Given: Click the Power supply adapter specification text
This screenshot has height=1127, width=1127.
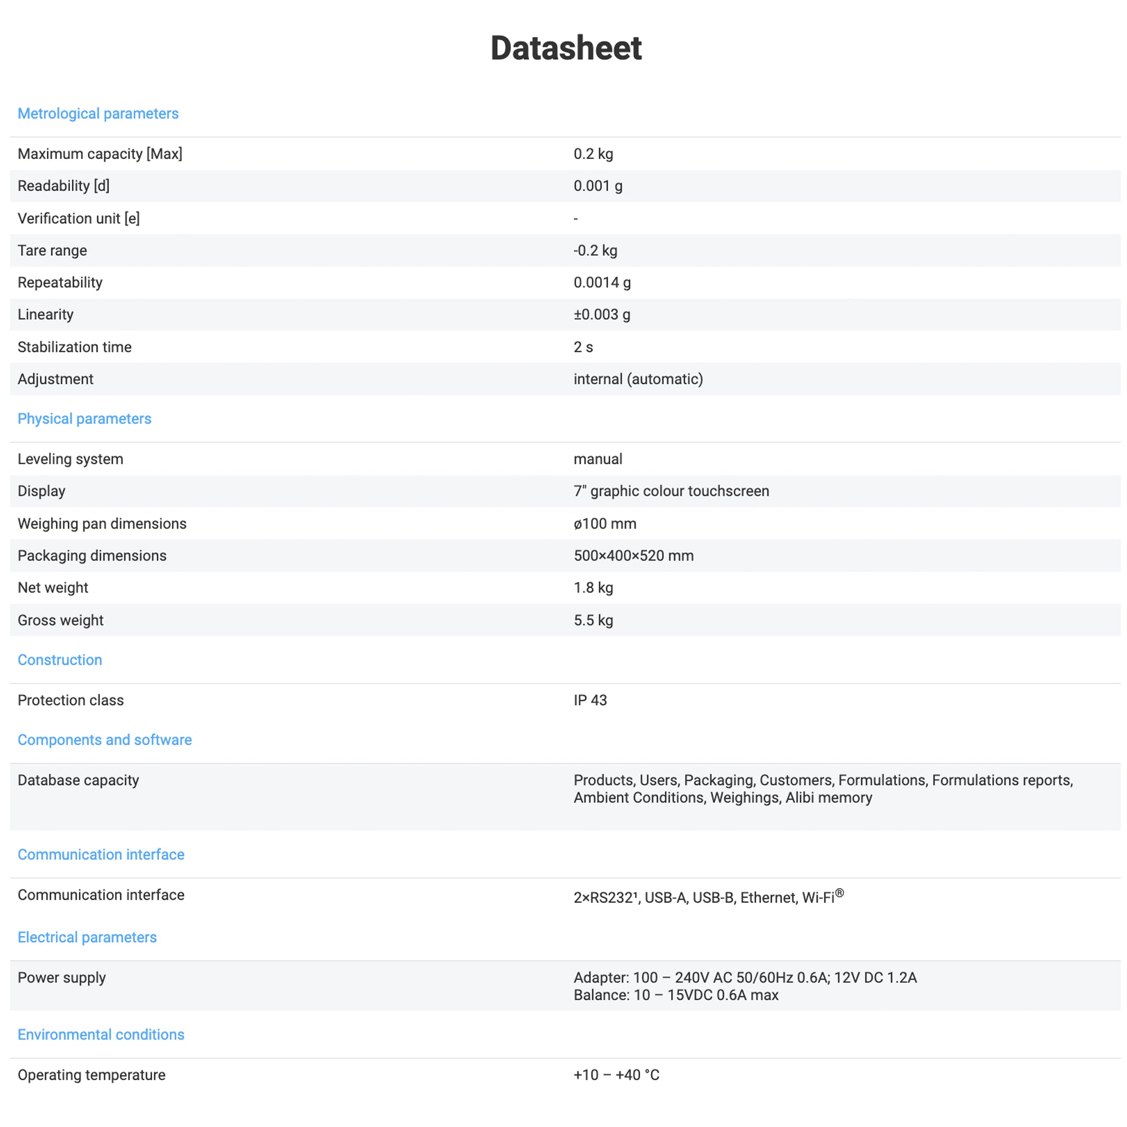Looking at the screenshot, I should (744, 977).
